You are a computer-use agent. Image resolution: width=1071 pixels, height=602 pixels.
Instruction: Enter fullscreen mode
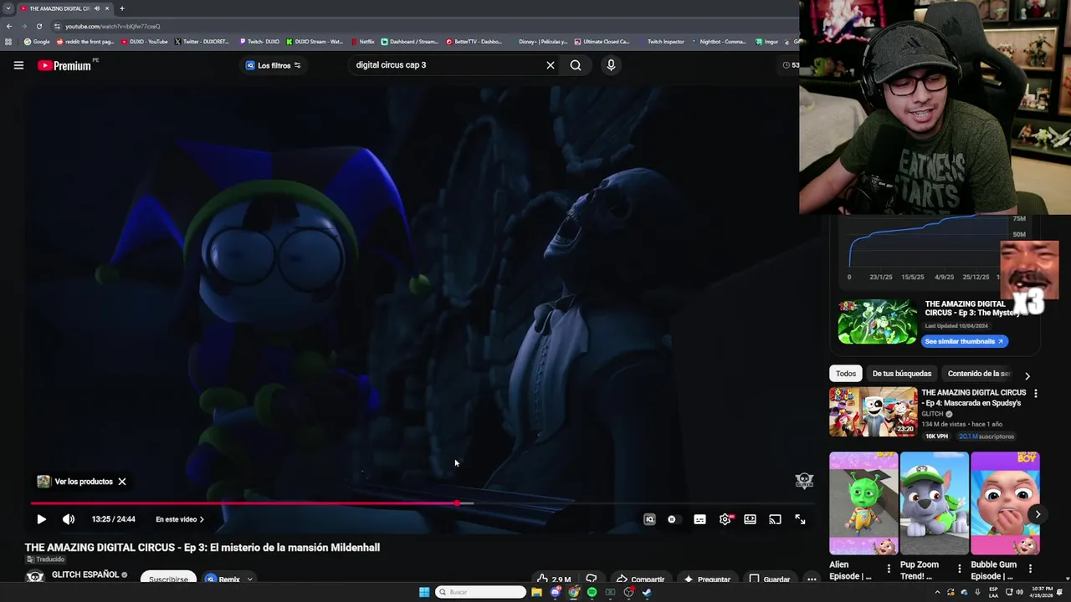click(800, 519)
